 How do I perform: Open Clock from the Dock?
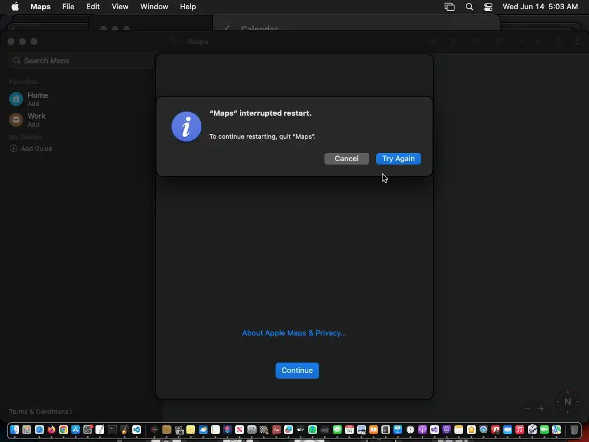tap(410, 429)
